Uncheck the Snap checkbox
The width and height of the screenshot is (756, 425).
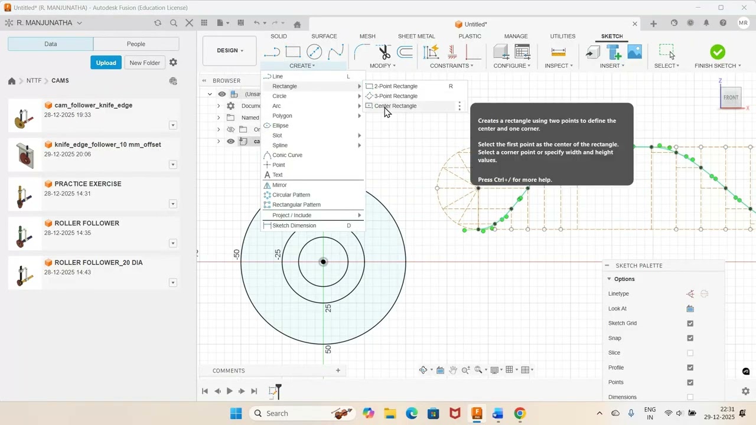[x=690, y=338]
